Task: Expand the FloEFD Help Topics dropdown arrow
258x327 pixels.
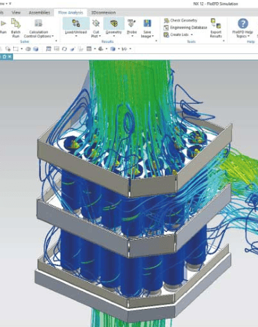Action: [x=248, y=36]
